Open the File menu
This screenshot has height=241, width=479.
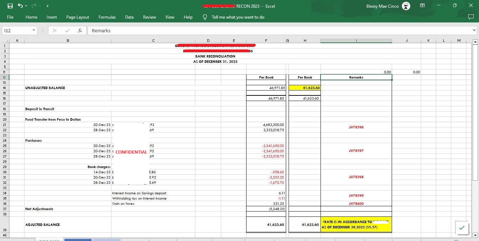coord(10,17)
